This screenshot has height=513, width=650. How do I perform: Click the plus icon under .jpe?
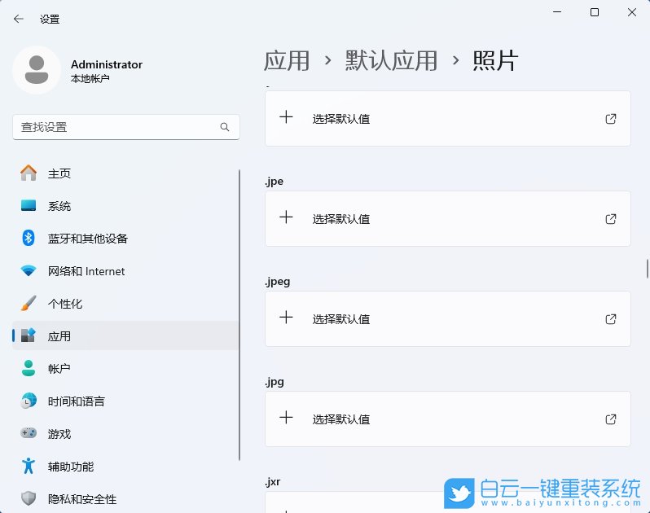[286, 217]
